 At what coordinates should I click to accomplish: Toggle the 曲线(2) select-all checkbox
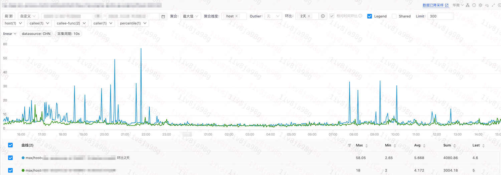click(10, 145)
